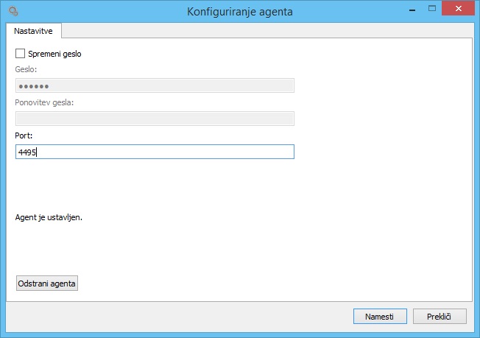This screenshot has width=480, height=338.
Task: Maximize the Konfiguriranje agenta window
Action: pos(432,9)
